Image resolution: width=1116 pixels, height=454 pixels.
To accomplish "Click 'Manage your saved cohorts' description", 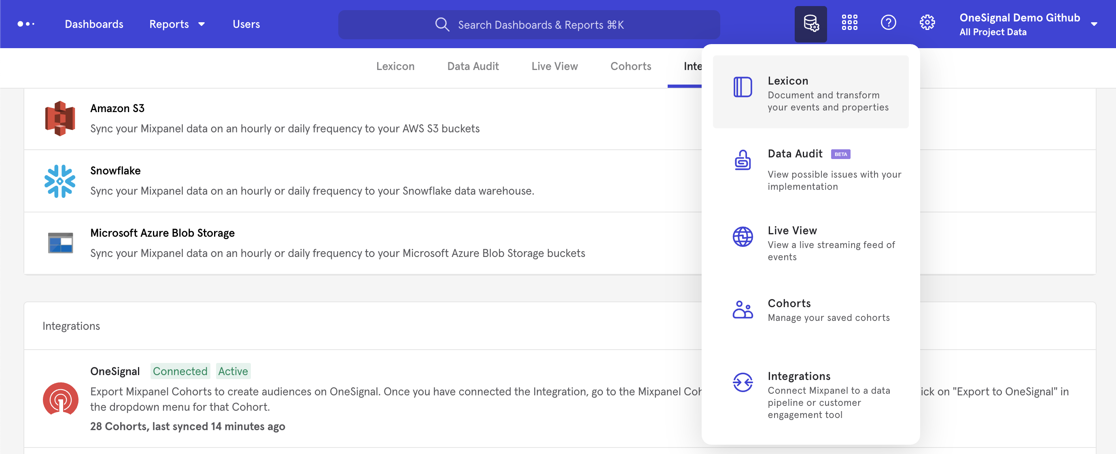I will (x=828, y=318).
